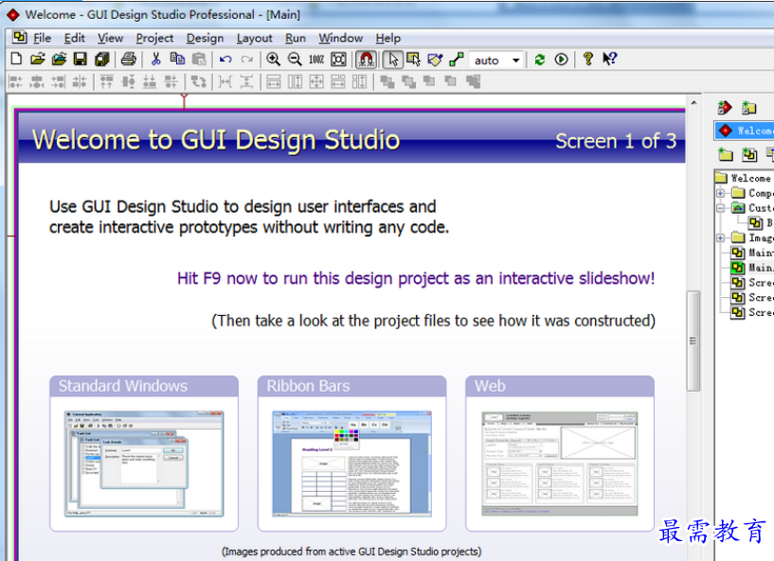Open the Layout menu
This screenshot has width=774, height=561.
254,38
